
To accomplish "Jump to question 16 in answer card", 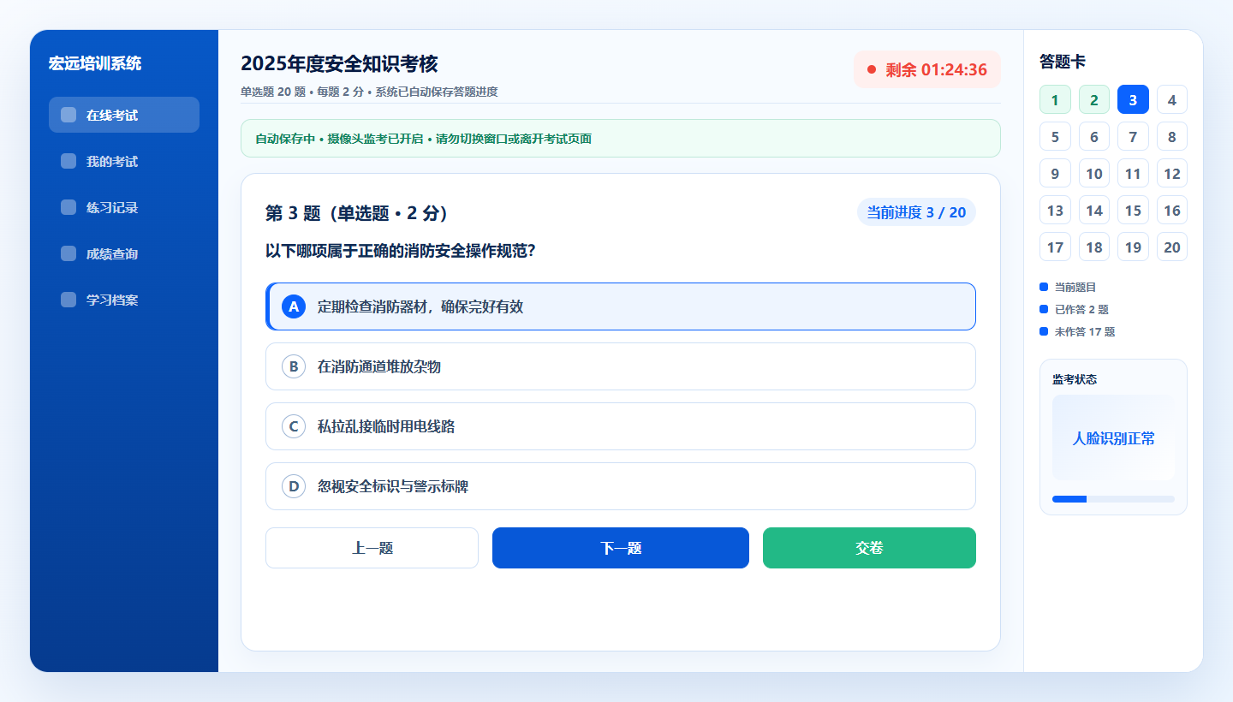I will click(x=1172, y=210).
